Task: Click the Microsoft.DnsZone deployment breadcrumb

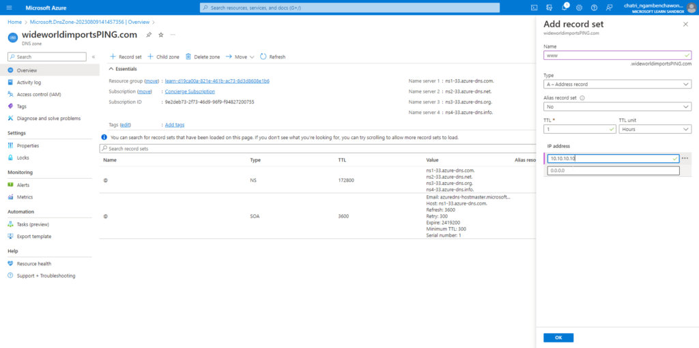Action: (91, 22)
